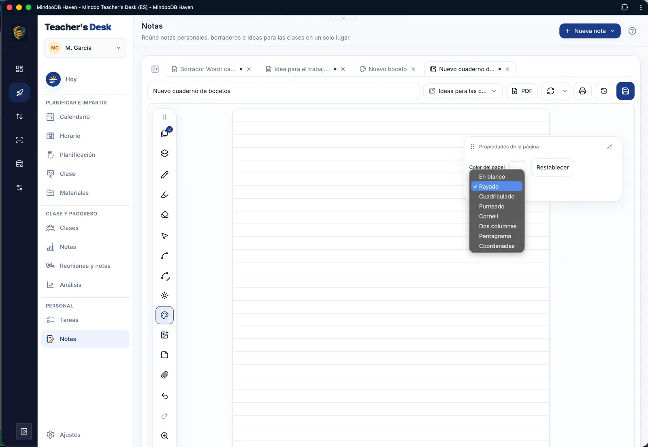
Task: Expand the M. García account dropdown
Action: point(85,48)
